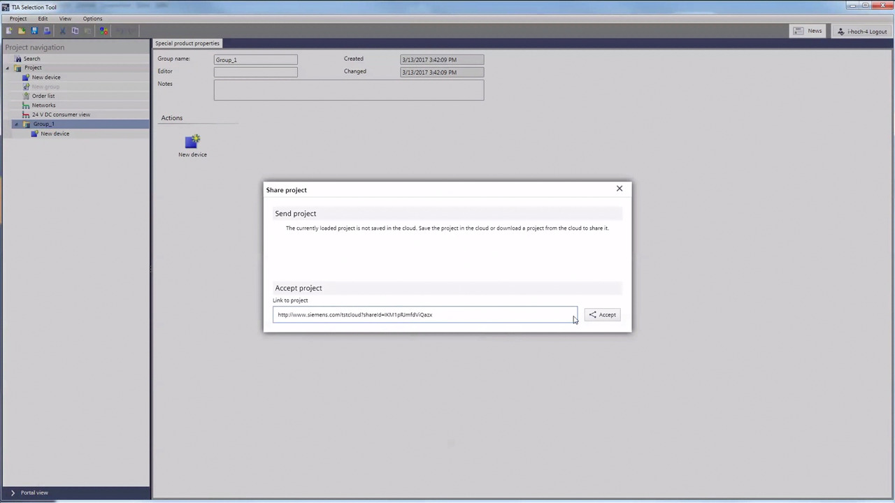Click the Link to project input field
895x503 pixels.
(x=424, y=315)
